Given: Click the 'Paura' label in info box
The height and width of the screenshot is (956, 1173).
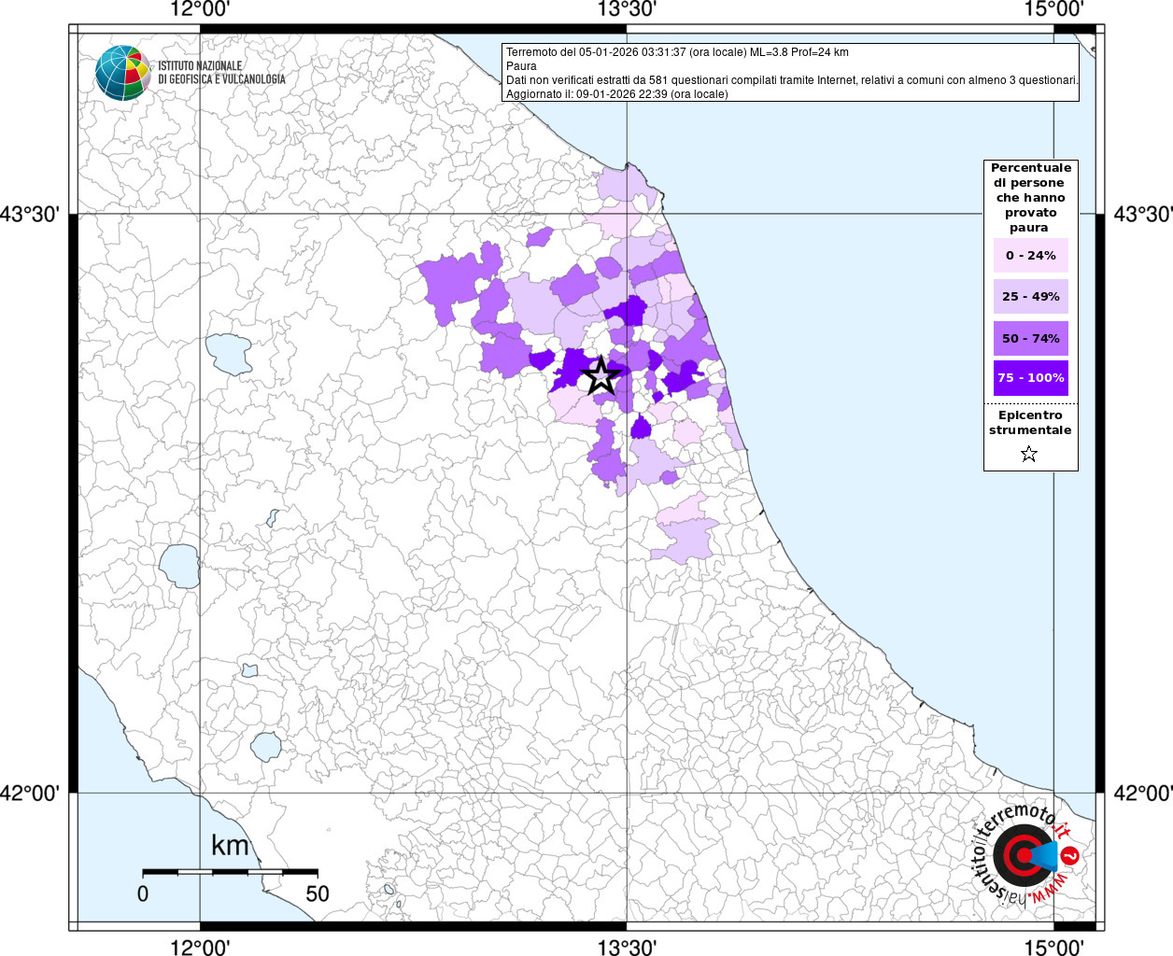Looking at the screenshot, I should click(521, 66).
